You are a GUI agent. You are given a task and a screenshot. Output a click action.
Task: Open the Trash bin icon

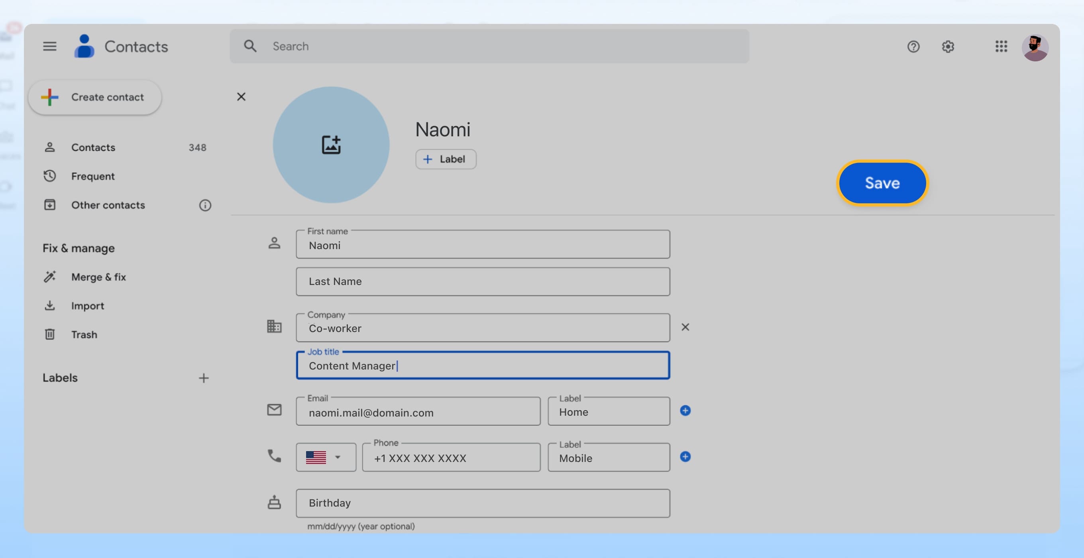(50, 334)
